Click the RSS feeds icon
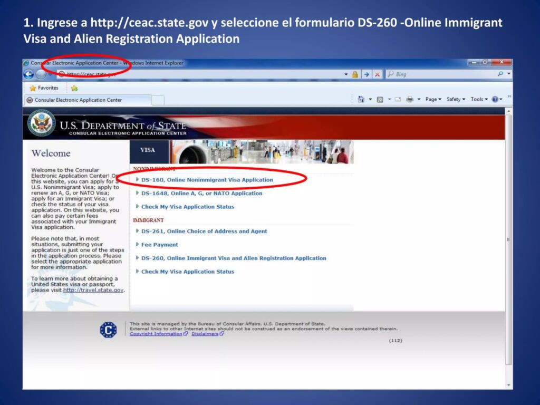This screenshot has width=540, height=405. [380, 99]
